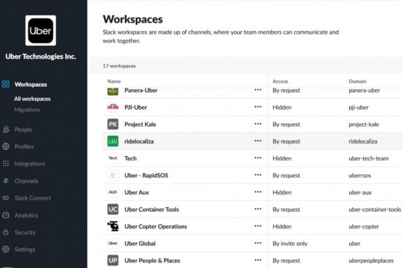Click the PJI-Uber workspace icon
Viewport: 403px width, 268px height.
[x=113, y=107]
